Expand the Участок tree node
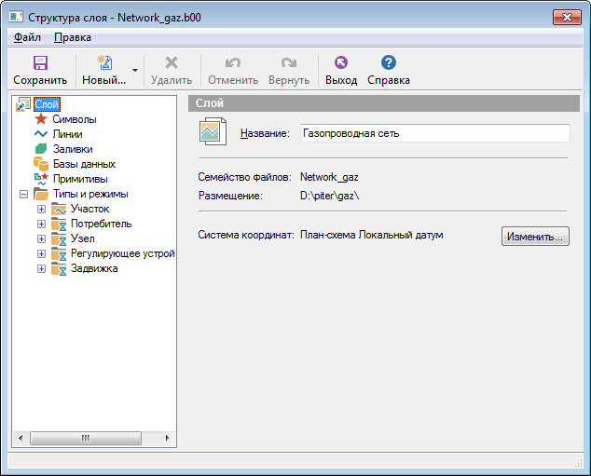Image resolution: width=591 pixels, height=476 pixels. pyautogui.click(x=41, y=209)
